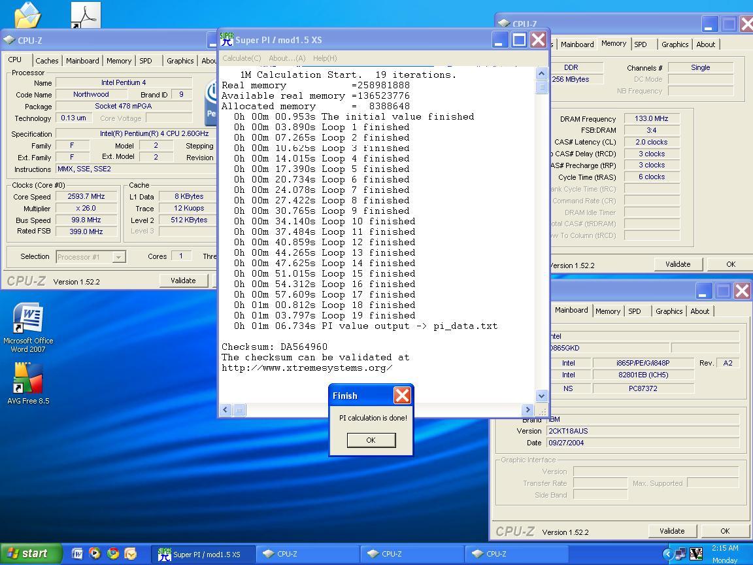Open the Graphics tab in bottom-right CPU-Z window
The image size is (753, 565).
[669, 311]
